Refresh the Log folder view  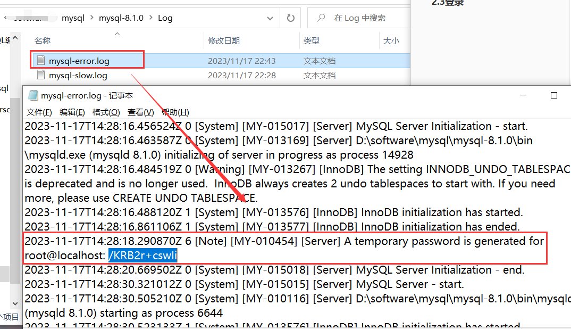click(290, 18)
